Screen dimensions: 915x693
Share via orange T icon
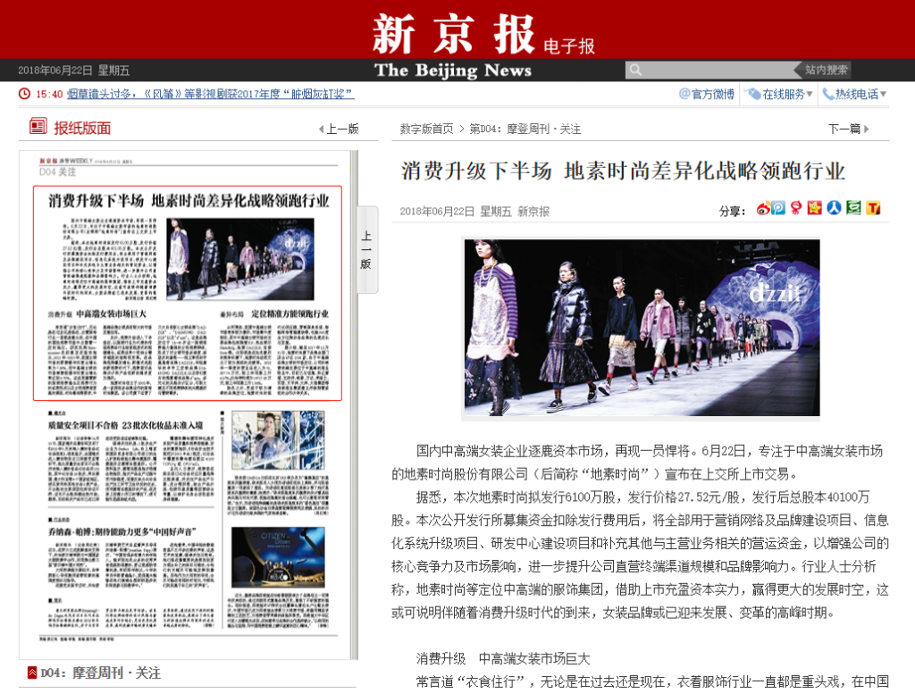point(873,209)
